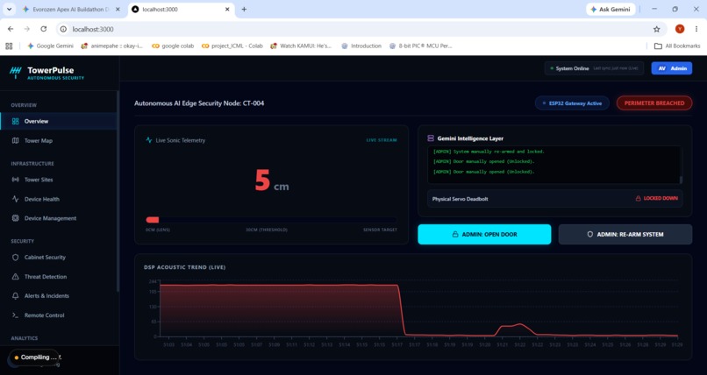
Task: Click the Threat Detection warning icon
Action: 15,277
